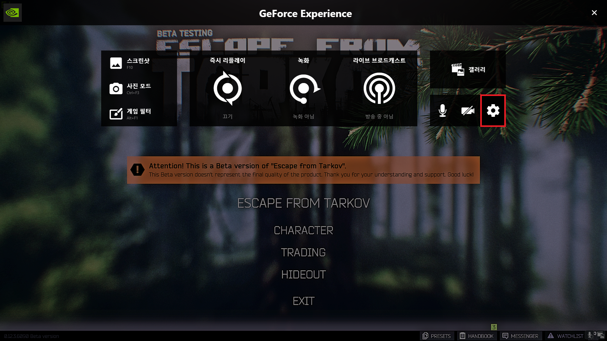
Task: Click the NVIDIA logo icon
Action: pos(12,13)
